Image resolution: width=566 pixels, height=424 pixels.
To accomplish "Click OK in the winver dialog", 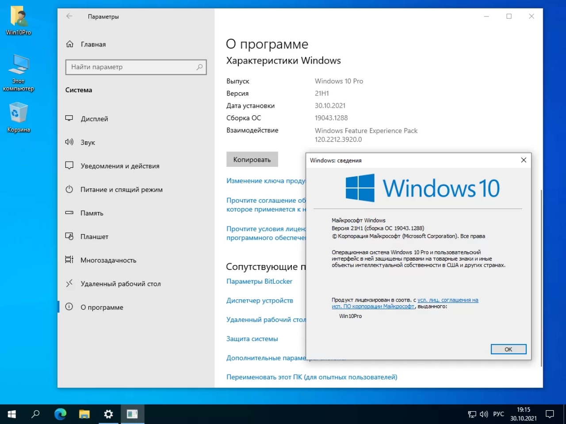I will 509,349.
